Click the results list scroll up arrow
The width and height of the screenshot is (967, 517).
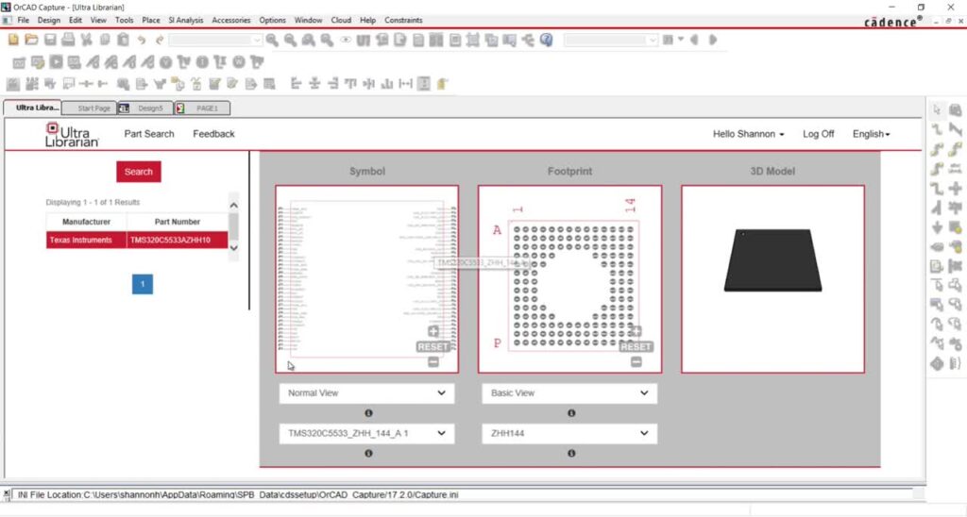click(x=234, y=205)
